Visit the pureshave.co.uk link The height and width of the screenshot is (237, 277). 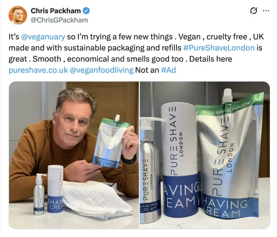[38, 70]
